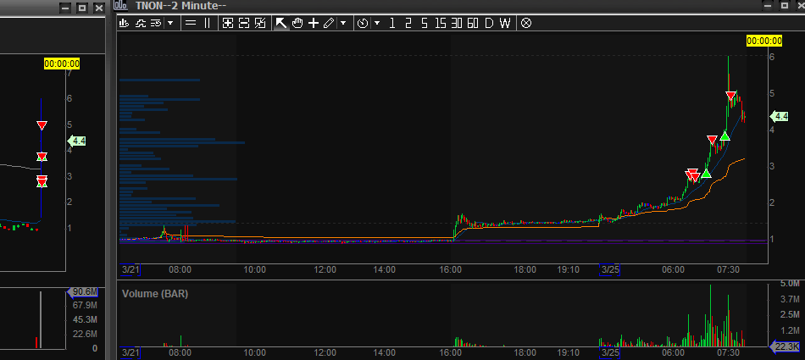Click the zoom out minus-box icon
The image size is (805, 360).
(244, 23)
